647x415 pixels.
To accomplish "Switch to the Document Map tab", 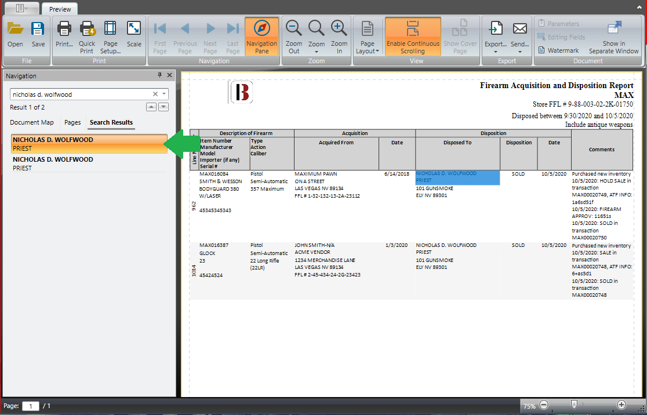I will point(32,122).
